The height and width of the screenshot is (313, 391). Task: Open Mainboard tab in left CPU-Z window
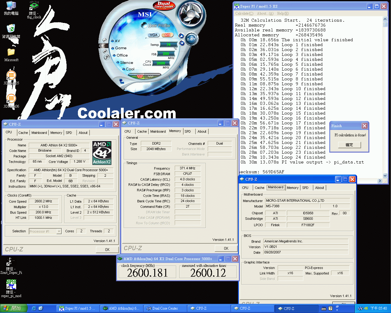(x=39, y=133)
